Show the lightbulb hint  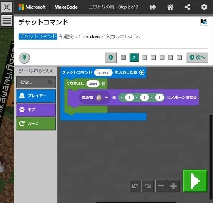(x=24, y=57)
